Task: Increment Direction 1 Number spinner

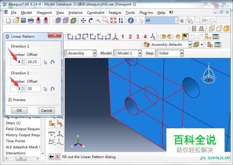Action: 23,60
